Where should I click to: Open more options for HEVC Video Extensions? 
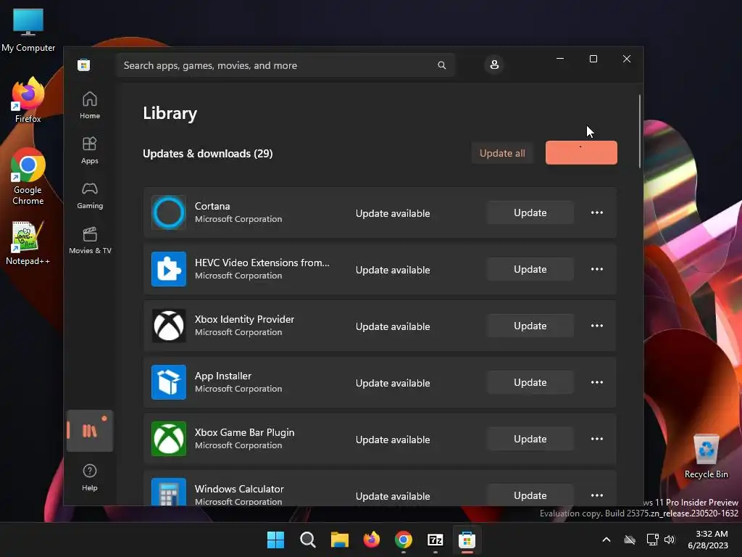point(597,269)
